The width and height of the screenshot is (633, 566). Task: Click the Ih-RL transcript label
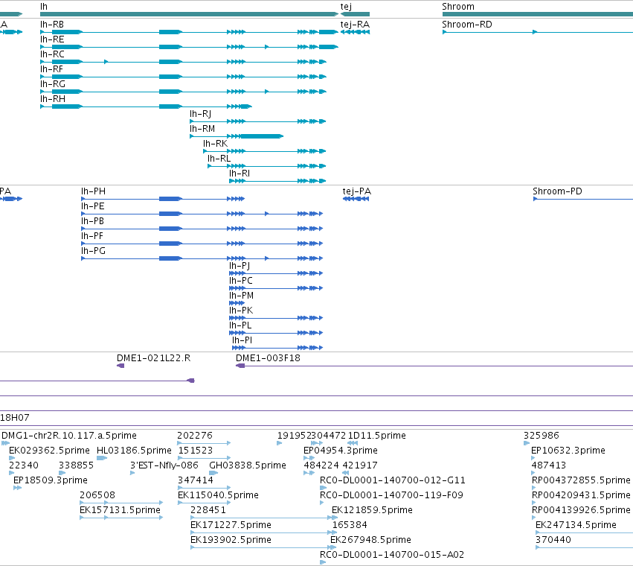[x=219, y=159]
